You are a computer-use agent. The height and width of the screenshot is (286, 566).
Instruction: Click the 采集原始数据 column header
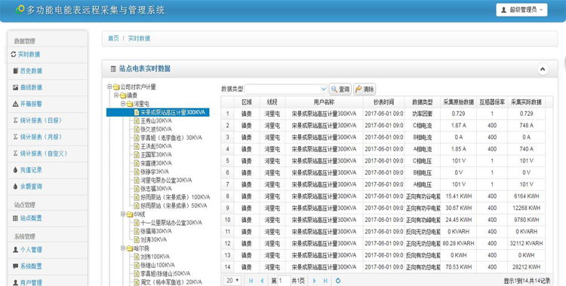point(458,102)
